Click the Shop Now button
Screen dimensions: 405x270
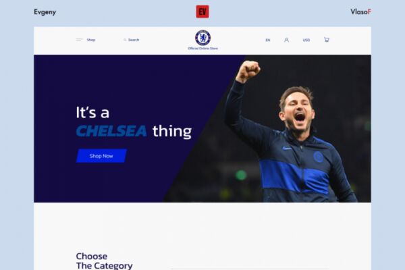pyautogui.click(x=101, y=156)
